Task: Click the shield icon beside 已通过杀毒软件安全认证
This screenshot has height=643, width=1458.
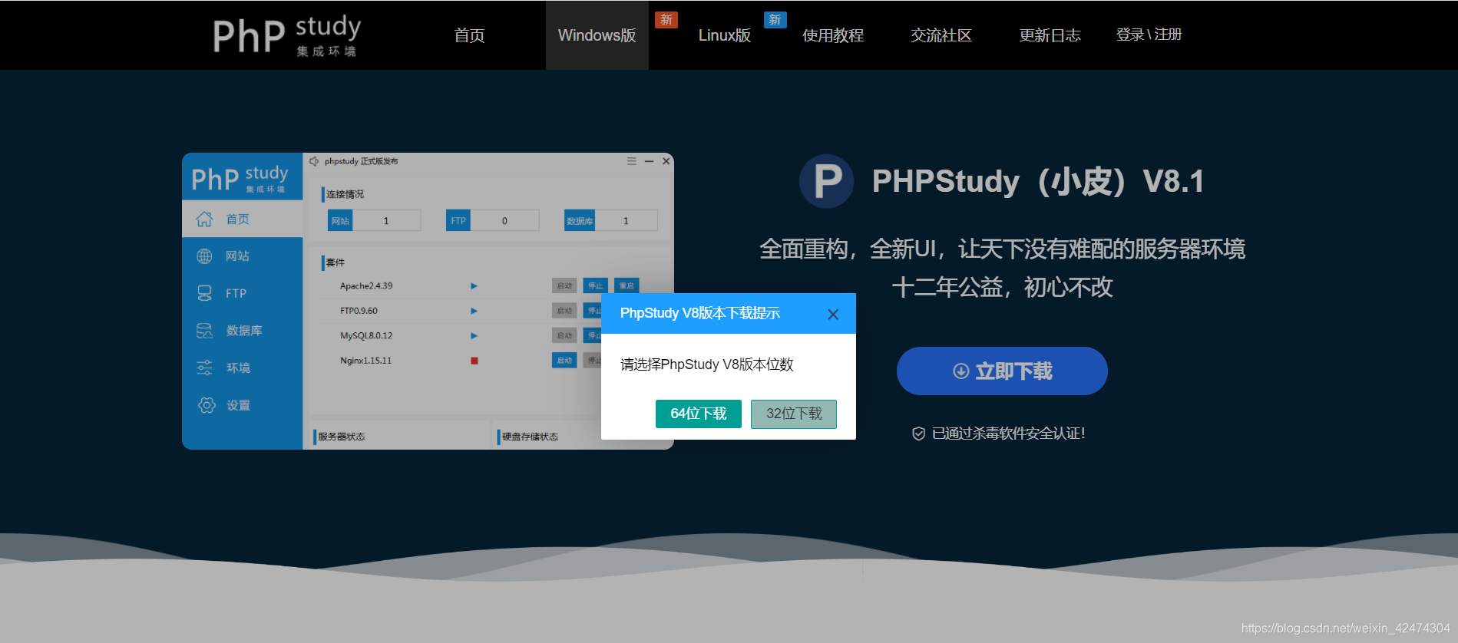Action: tap(918, 434)
